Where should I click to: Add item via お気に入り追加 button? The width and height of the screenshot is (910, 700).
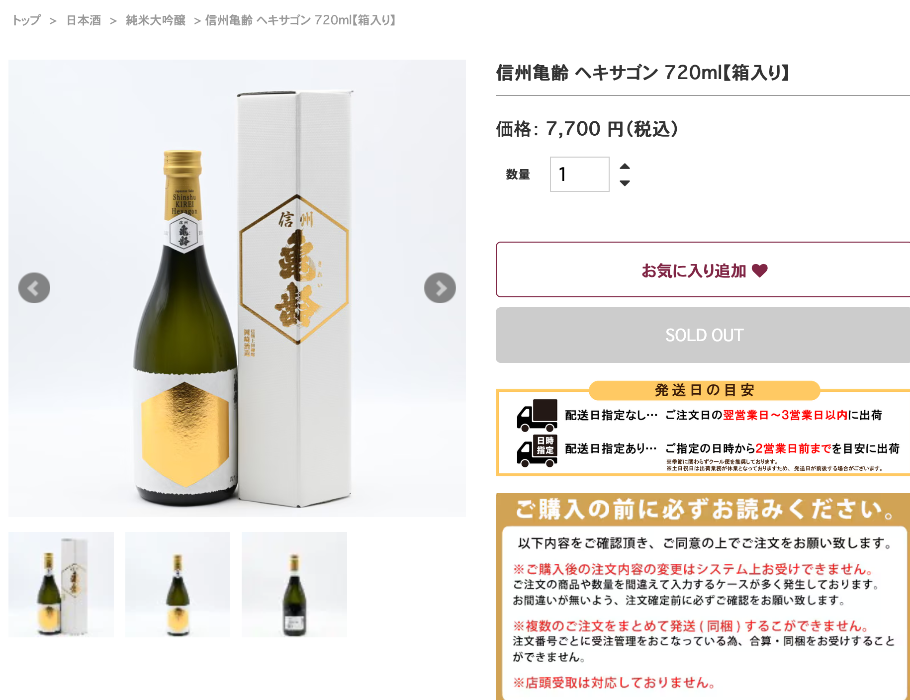703,269
